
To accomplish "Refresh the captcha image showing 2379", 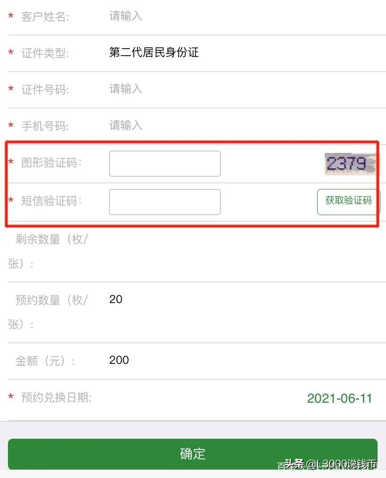I will 350,164.
